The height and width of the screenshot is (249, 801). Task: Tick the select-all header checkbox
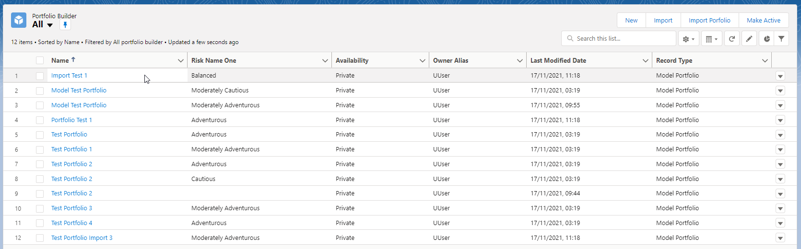pos(40,60)
